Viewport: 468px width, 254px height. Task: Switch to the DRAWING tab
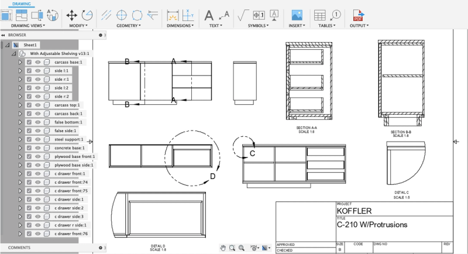coord(22,4)
